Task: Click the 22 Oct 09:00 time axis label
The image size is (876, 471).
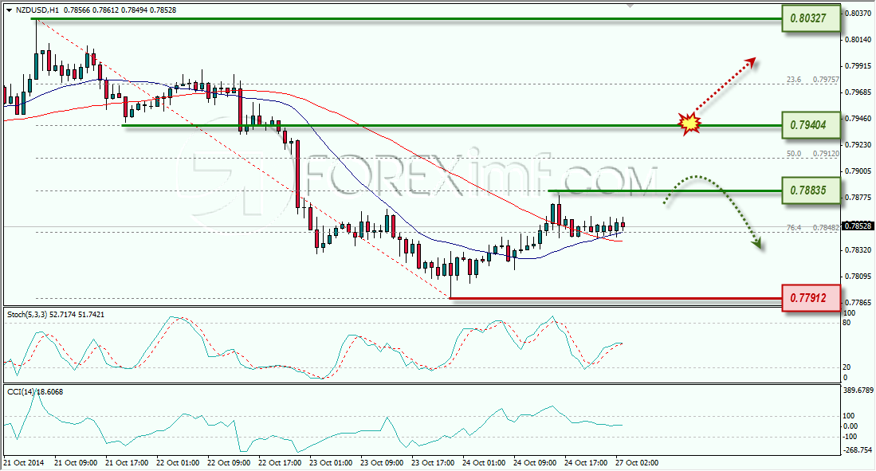Action: (229, 462)
